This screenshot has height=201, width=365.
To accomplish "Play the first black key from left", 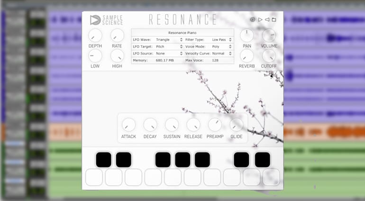I will pyautogui.click(x=104, y=160).
